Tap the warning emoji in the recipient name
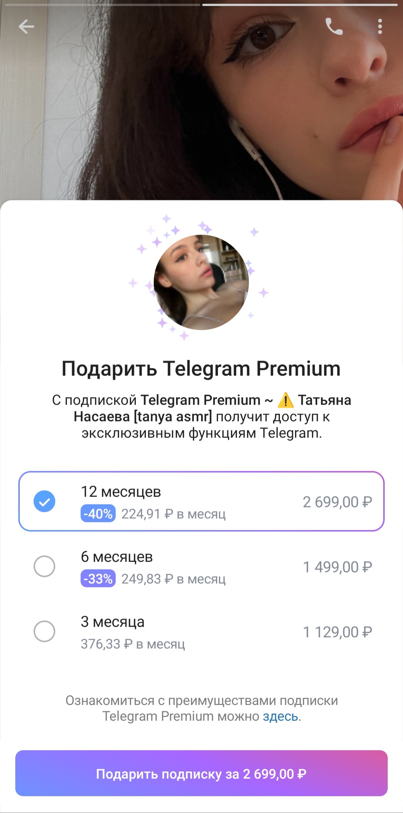This screenshot has width=403, height=813. click(x=285, y=400)
